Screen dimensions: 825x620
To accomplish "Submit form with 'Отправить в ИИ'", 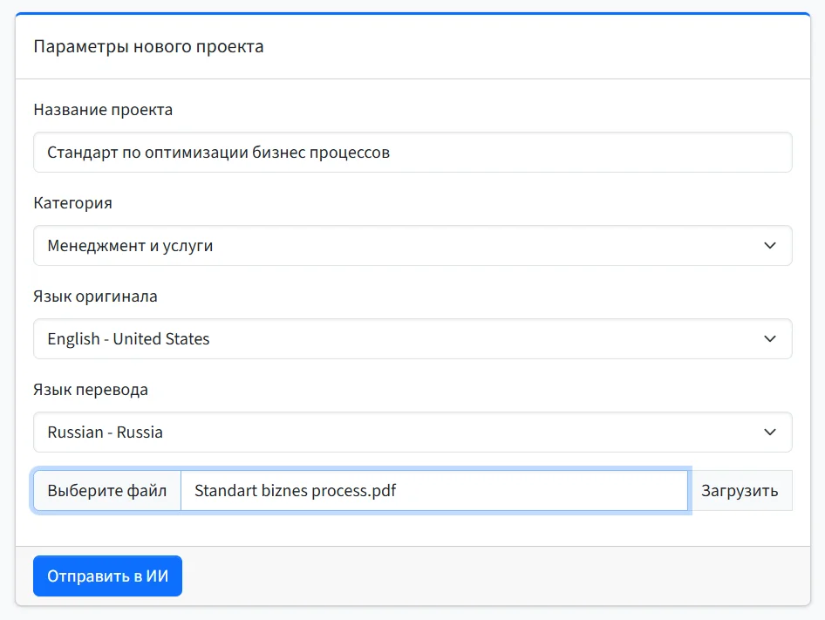I will click(107, 576).
